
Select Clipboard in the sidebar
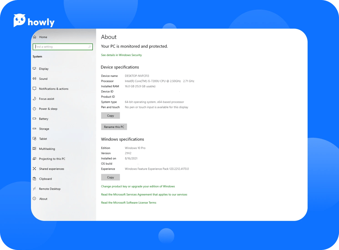point(45,179)
